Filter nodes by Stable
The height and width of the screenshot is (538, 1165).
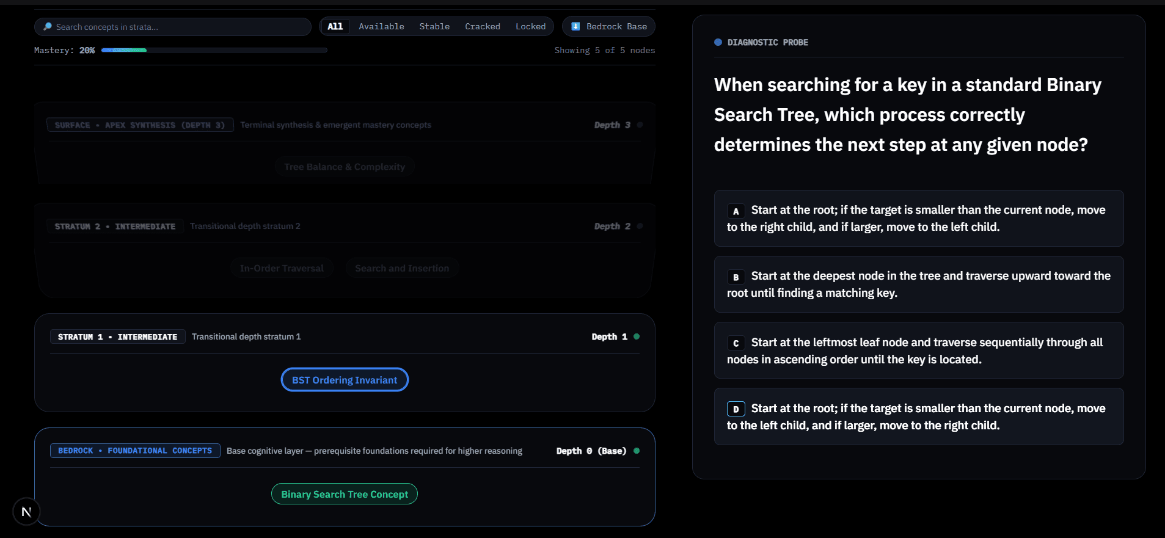tap(434, 26)
